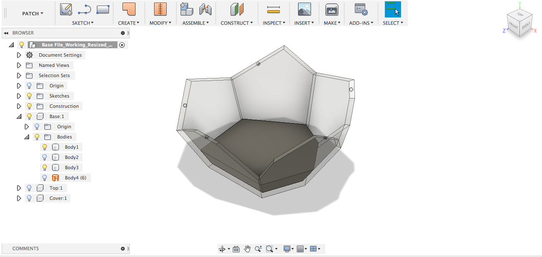Click the Select tool icon
The height and width of the screenshot is (257, 542).
[x=393, y=9]
